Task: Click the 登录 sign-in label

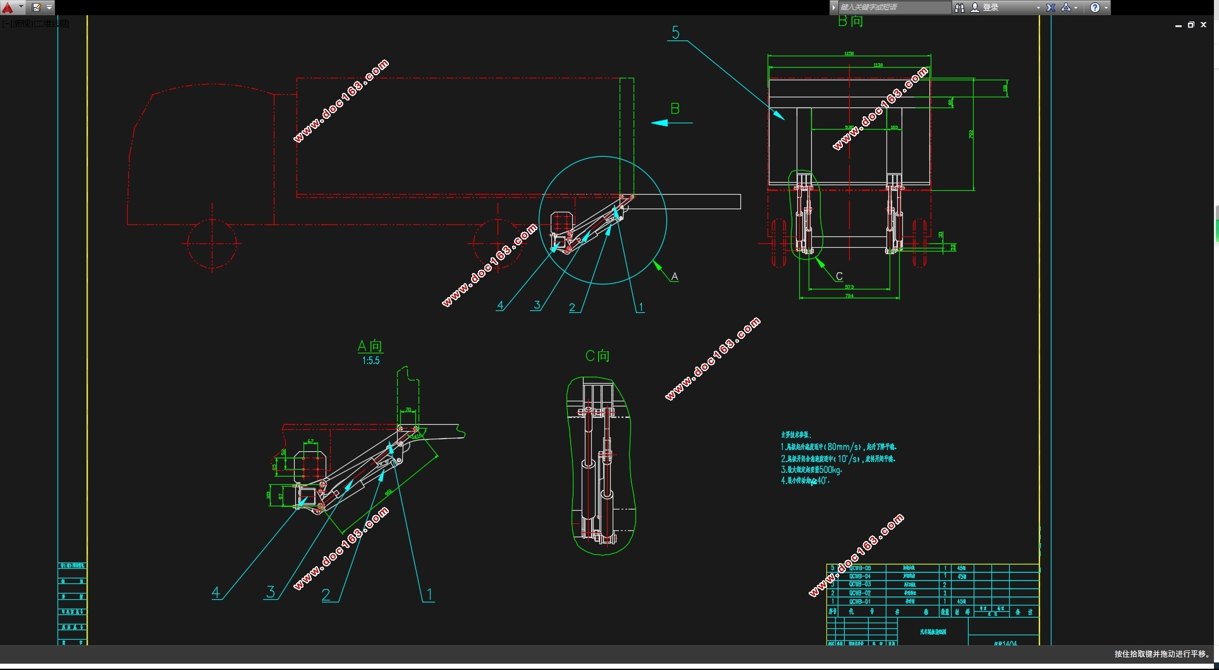Action: tap(991, 8)
